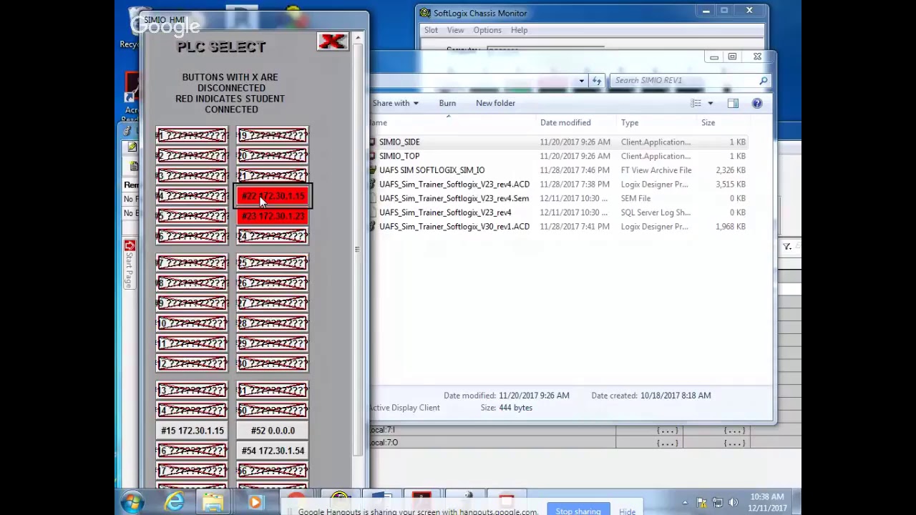
Task: Open the Help menu in SoftLogix Chassis Monitor
Action: (x=519, y=30)
